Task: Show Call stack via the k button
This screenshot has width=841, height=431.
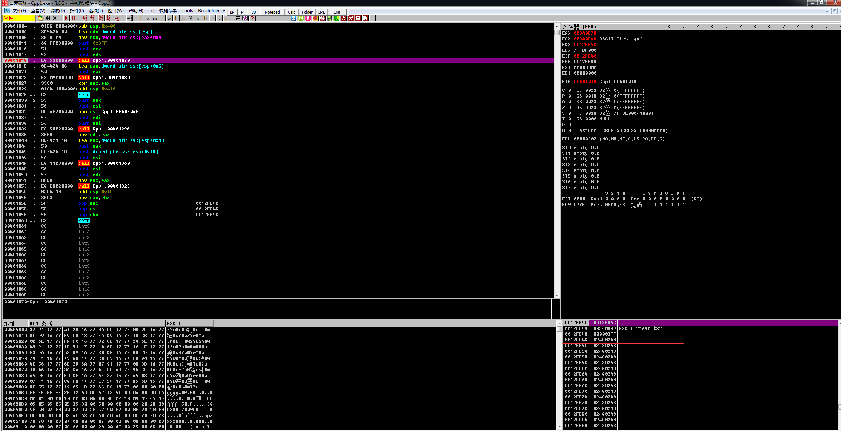Action: pos(198,18)
